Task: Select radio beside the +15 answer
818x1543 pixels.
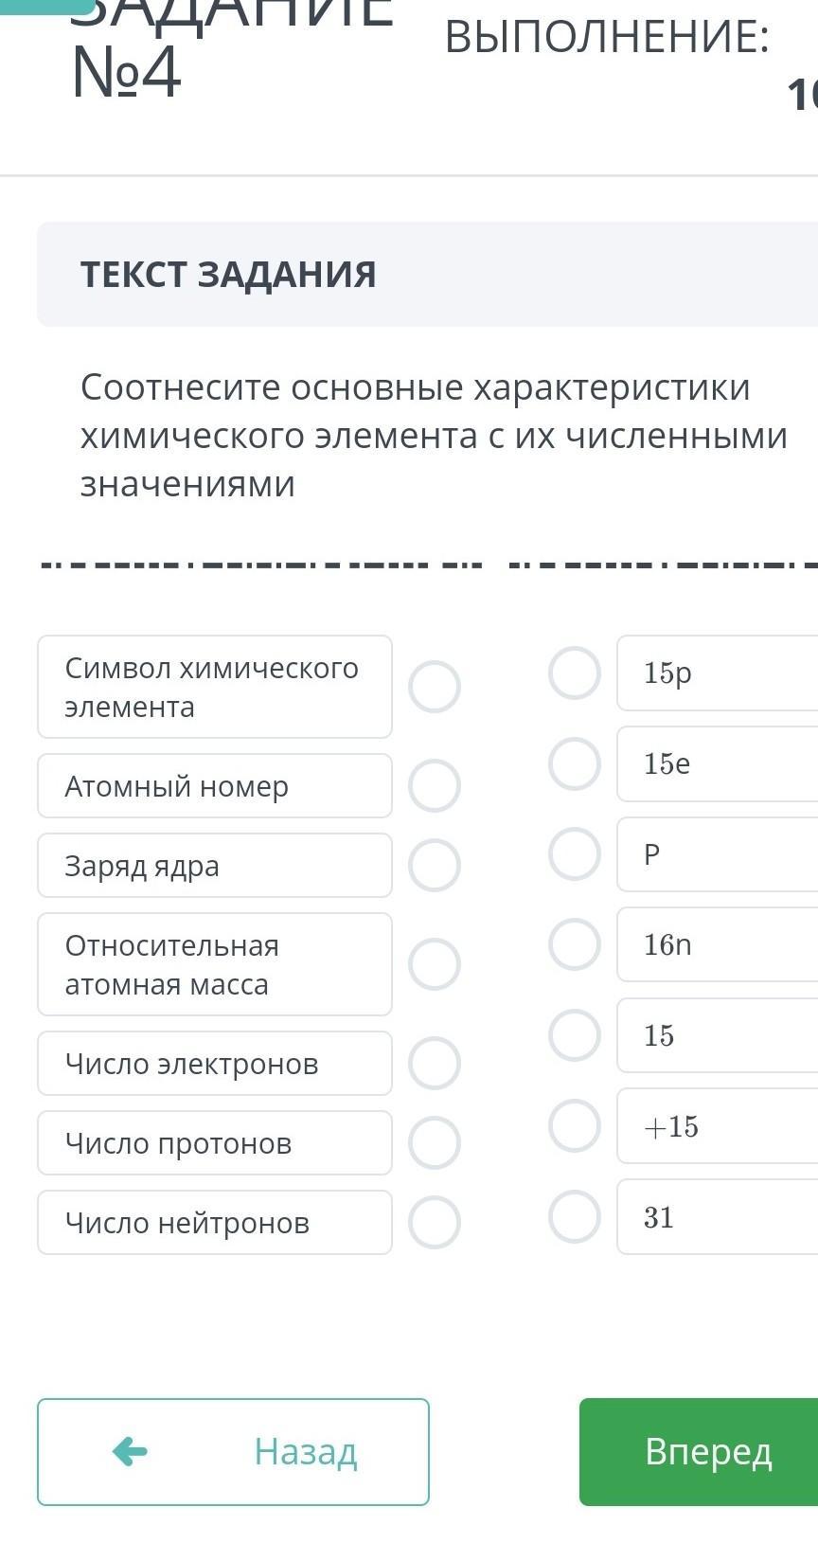Action: (575, 1125)
